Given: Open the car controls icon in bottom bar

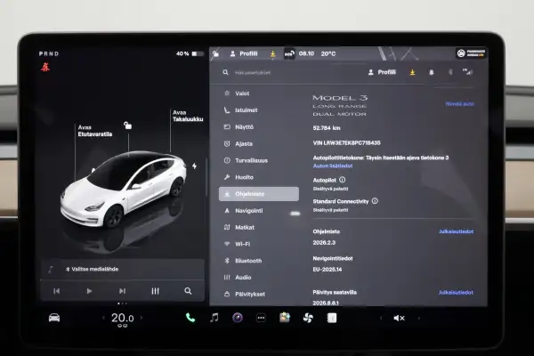Looking at the screenshot, I should pyautogui.click(x=54, y=318).
